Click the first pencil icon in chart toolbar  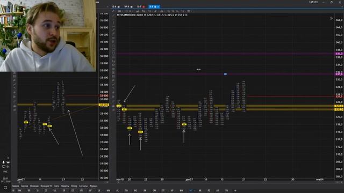[x=113, y=11]
